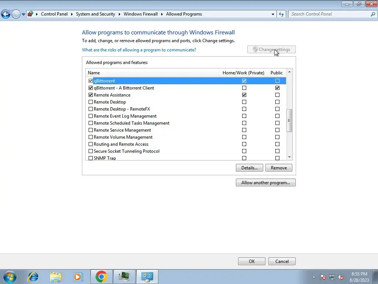This screenshot has height=284, width=378.
Task: Open the clock showing 8:55 PM
Action: pos(360,277)
